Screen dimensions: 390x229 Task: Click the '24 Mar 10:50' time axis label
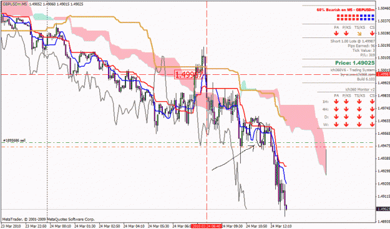pyautogui.click(x=257, y=227)
